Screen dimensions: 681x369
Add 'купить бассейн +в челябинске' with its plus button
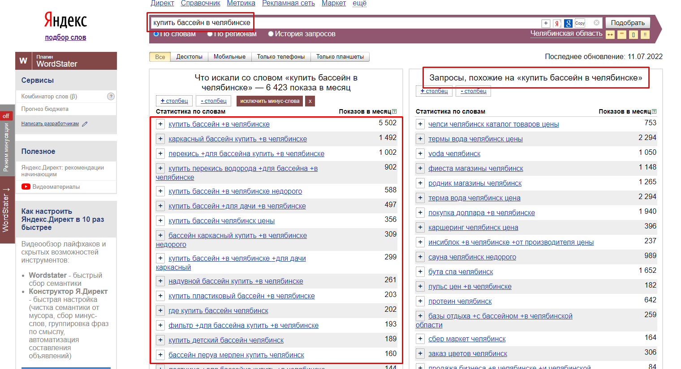(x=160, y=124)
